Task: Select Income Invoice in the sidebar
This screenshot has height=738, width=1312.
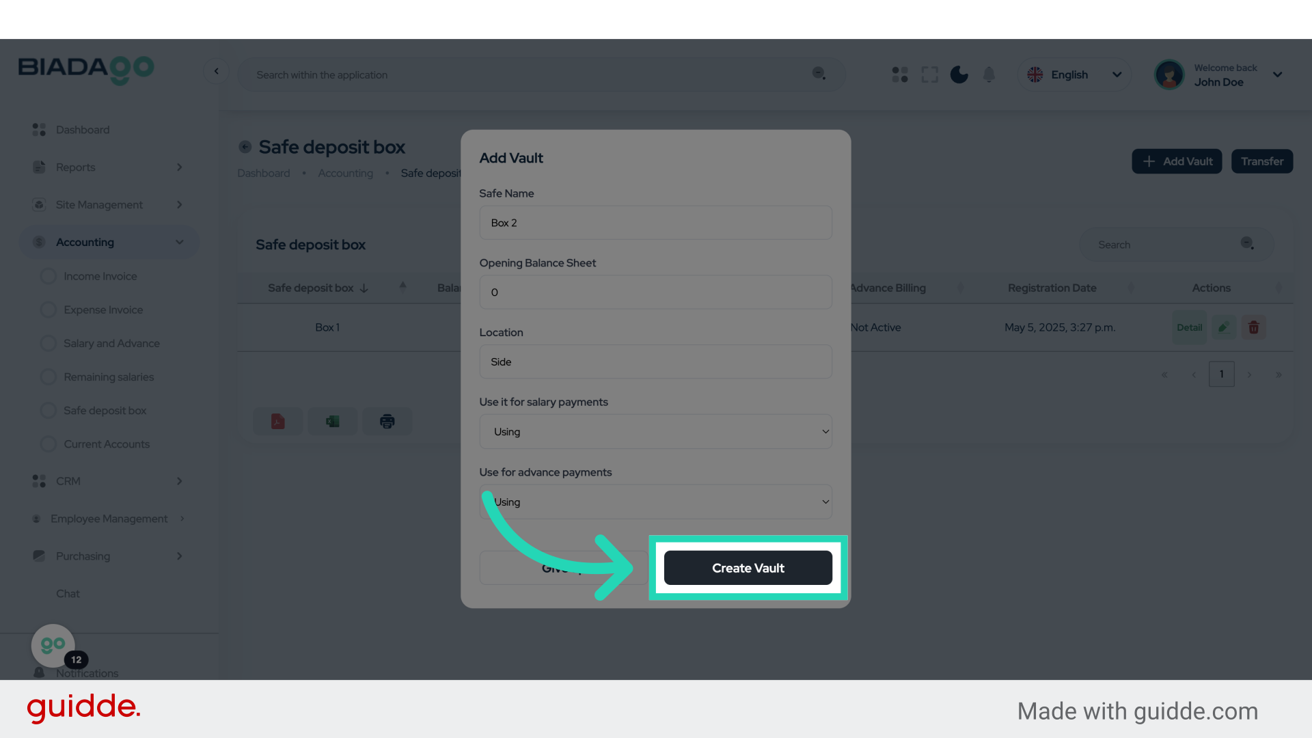Action: click(x=99, y=276)
